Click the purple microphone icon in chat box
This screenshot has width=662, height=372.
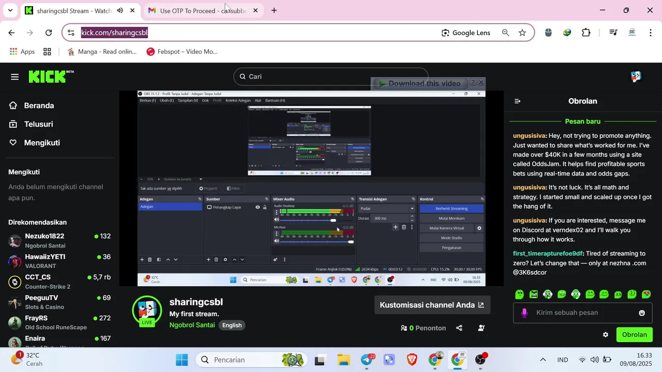pyautogui.click(x=524, y=313)
